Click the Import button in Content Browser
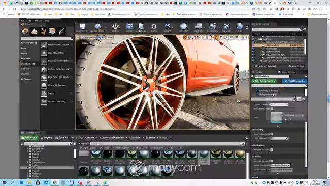330x186 pixels. 46,138
